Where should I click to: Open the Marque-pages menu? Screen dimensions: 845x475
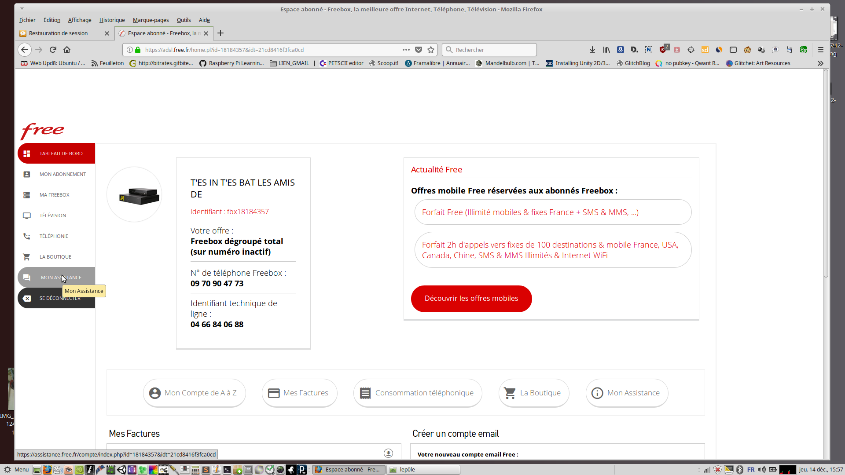tap(151, 20)
